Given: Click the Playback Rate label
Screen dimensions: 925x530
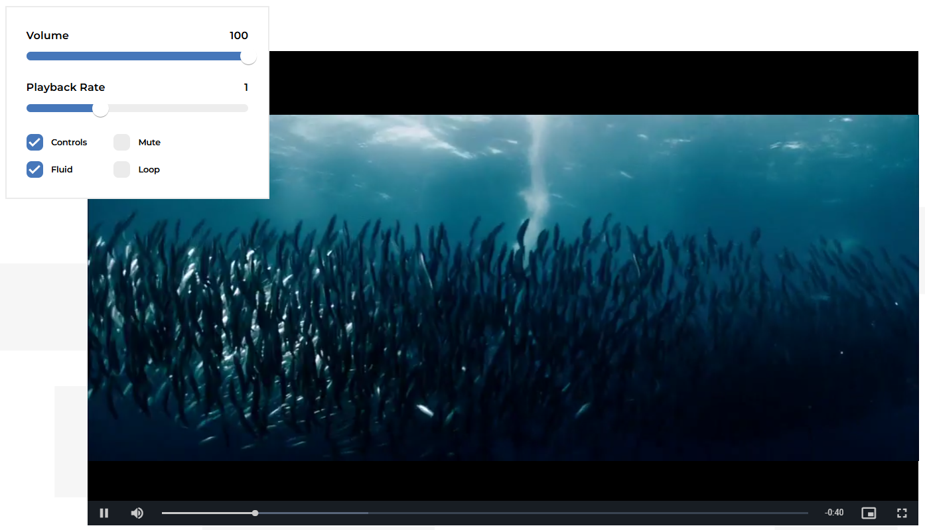Looking at the screenshot, I should 66,88.
